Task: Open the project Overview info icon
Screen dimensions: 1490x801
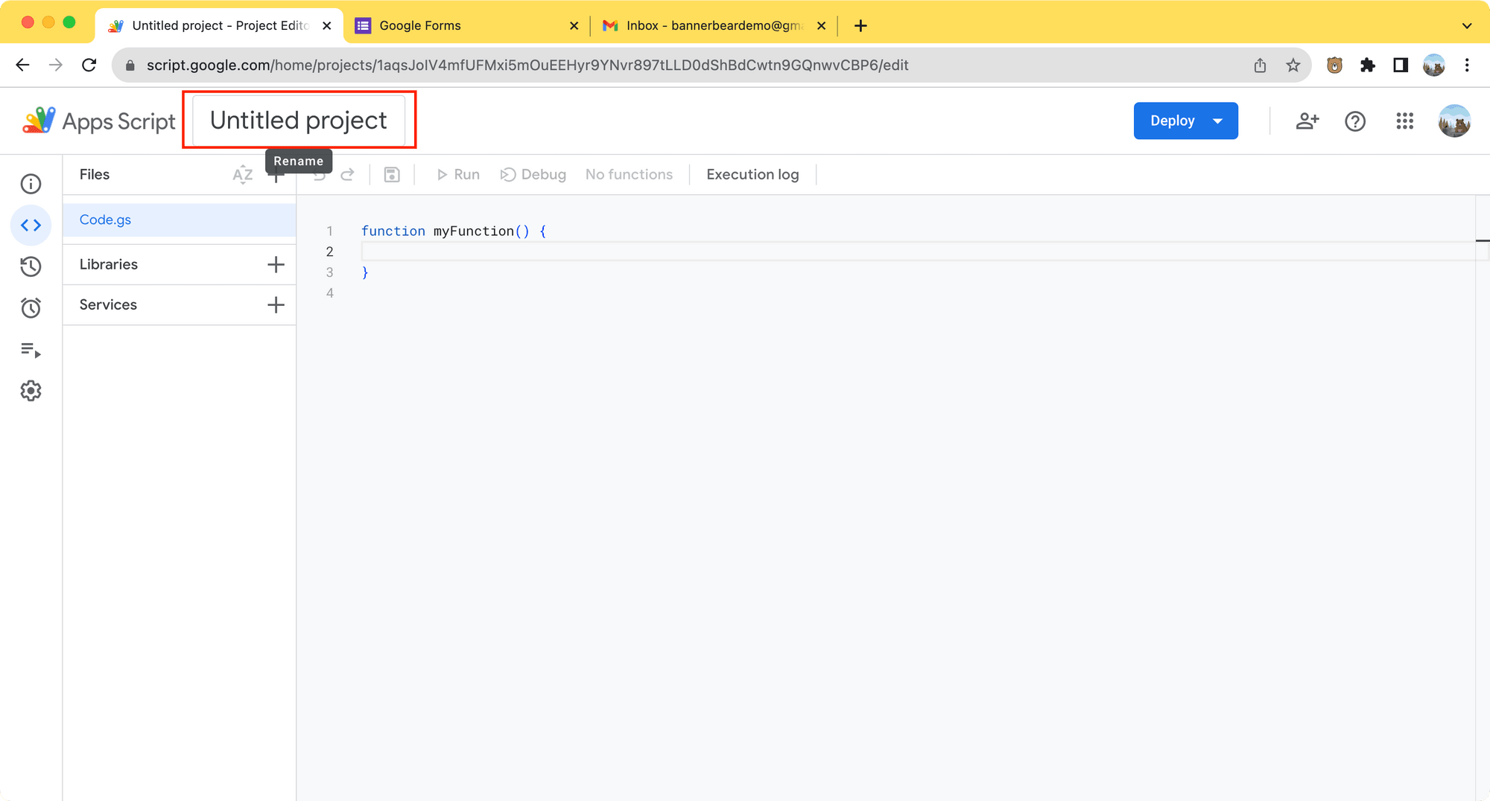Action: point(31,184)
